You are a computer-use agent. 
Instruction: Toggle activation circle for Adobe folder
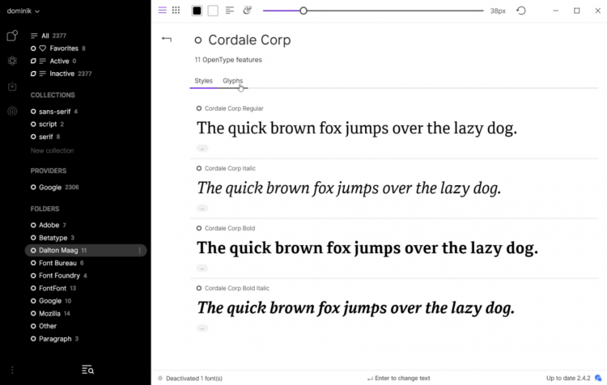pos(33,225)
